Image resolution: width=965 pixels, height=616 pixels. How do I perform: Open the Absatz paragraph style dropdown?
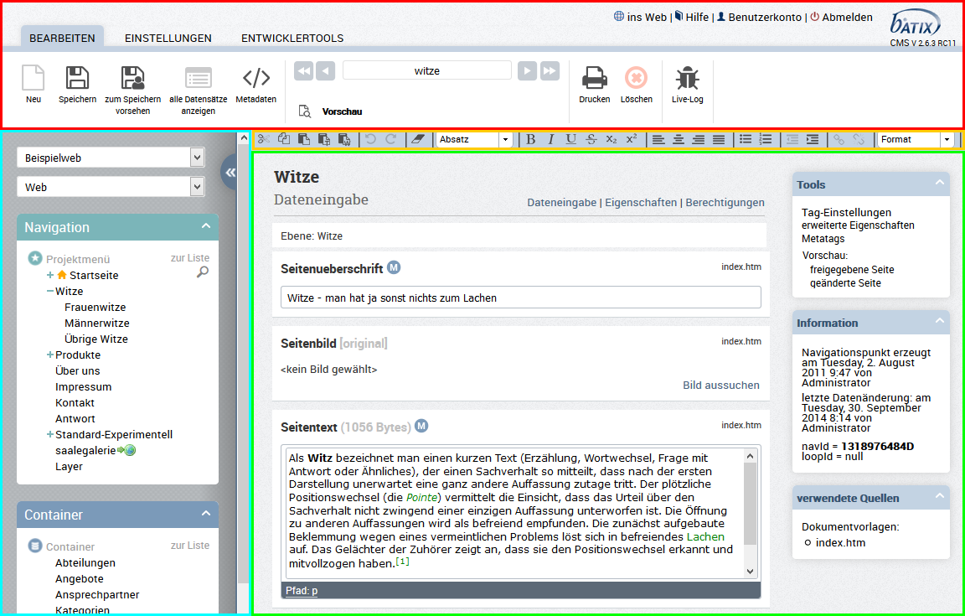(474, 140)
